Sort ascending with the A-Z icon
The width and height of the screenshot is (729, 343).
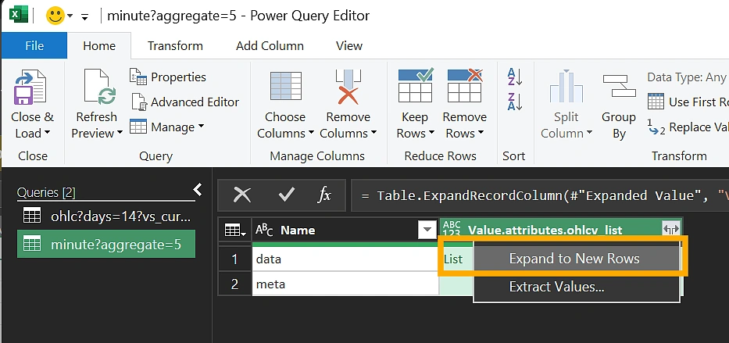click(514, 77)
